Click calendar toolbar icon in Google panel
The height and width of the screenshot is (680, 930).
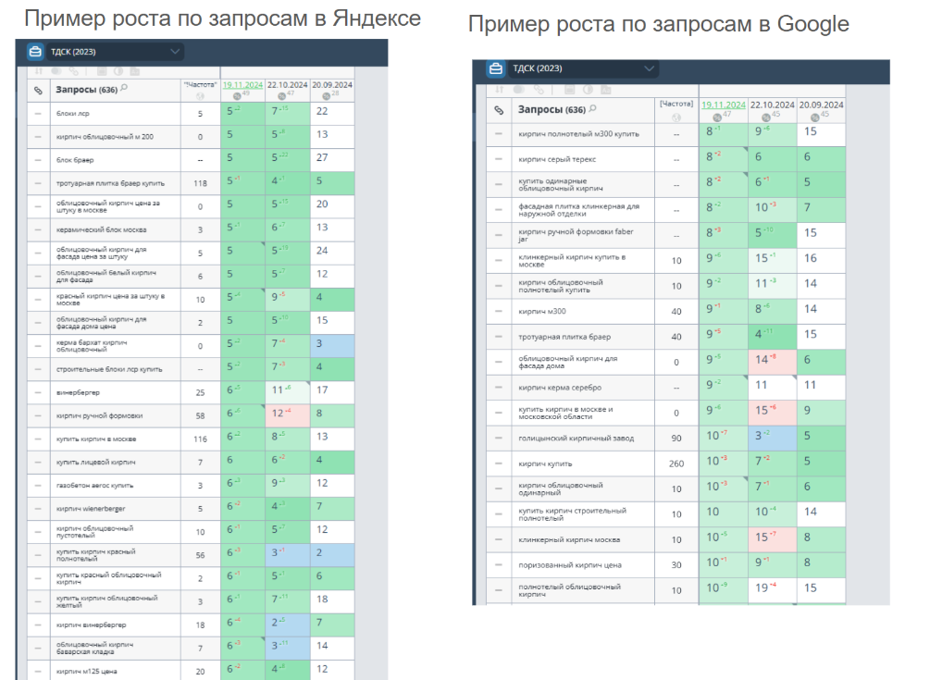[x=569, y=90]
